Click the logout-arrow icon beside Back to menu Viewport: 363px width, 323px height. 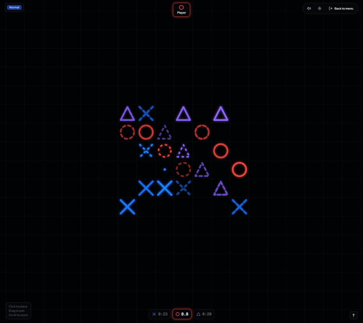tap(330, 8)
